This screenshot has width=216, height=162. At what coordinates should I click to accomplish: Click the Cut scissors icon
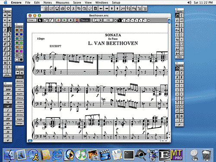coord(73,9)
